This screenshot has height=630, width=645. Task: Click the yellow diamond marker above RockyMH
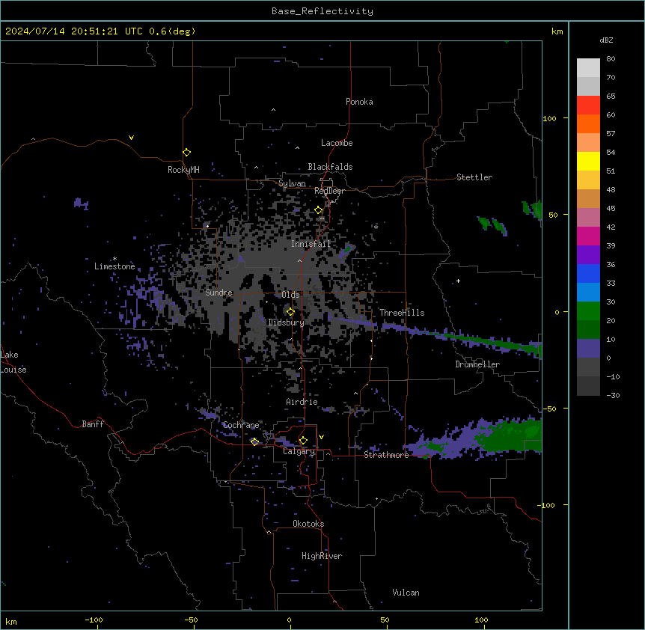[186, 153]
